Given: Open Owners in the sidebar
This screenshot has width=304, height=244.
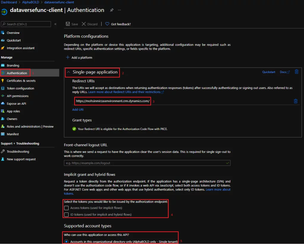Looking at the screenshot, I should click(12, 119).
